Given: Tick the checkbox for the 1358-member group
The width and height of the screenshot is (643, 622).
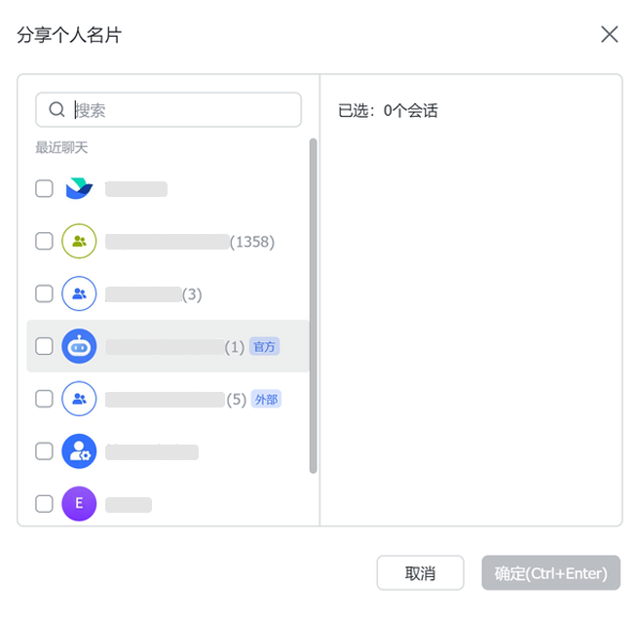Looking at the screenshot, I should click(x=44, y=241).
